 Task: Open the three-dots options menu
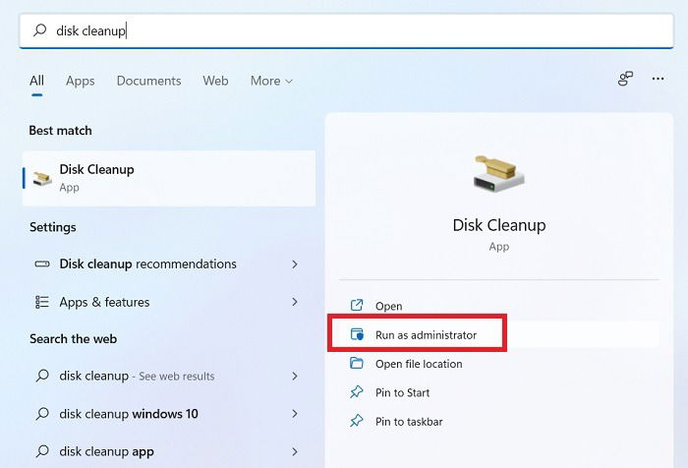click(658, 79)
